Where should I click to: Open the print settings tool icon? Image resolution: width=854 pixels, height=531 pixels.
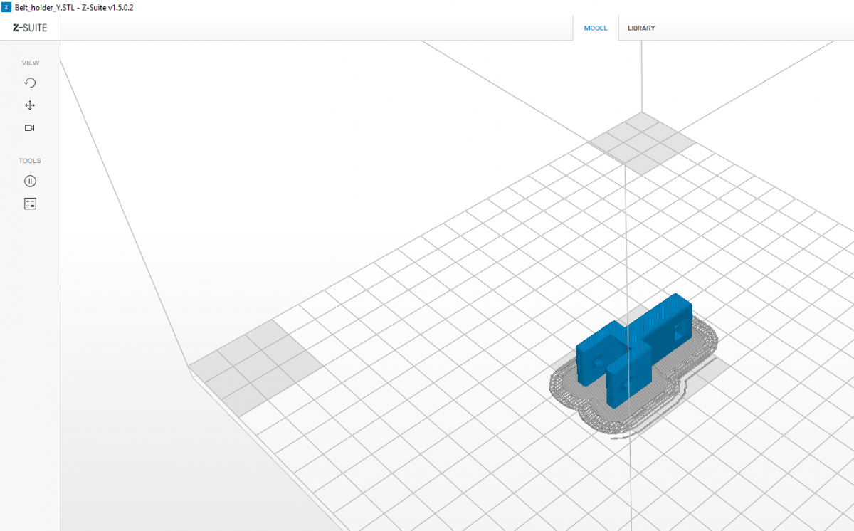pyautogui.click(x=30, y=204)
